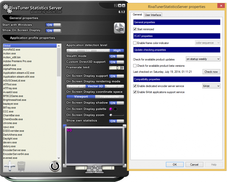Select Framebuffer coordinate space
The height and width of the screenshot is (182, 228).
click(x=110, y=97)
